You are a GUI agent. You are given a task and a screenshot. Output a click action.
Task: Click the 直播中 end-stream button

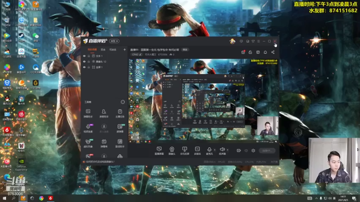(x=267, y=150)
